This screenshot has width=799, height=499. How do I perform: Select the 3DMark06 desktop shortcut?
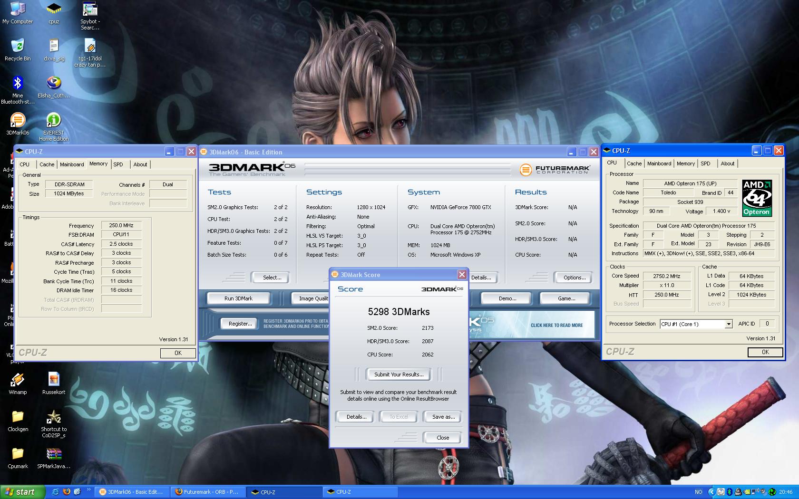pyautogui.click(x=18, y=124)
